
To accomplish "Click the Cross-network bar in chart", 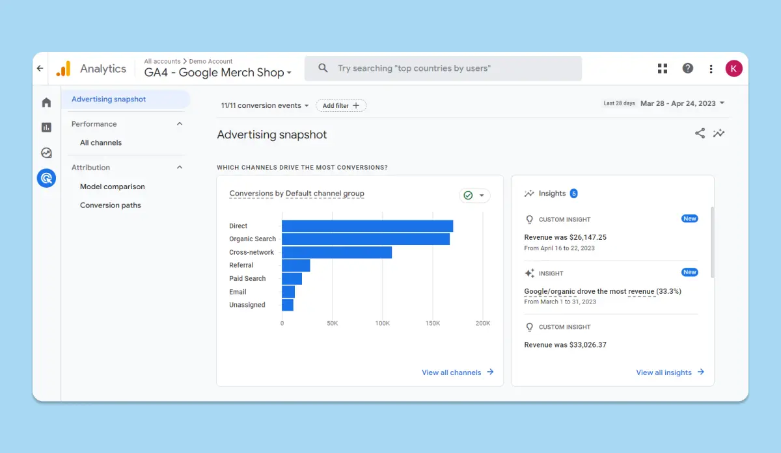I will 336,252.
